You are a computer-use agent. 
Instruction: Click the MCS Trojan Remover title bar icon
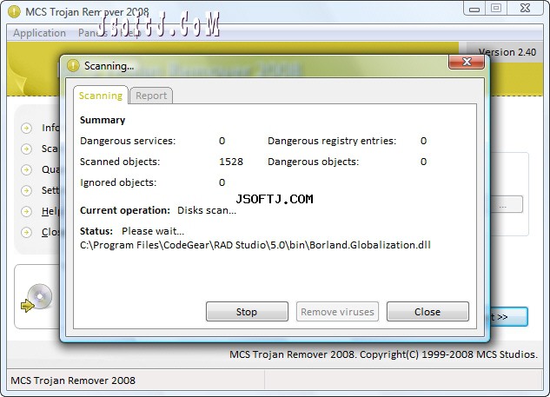coord(14,11)
